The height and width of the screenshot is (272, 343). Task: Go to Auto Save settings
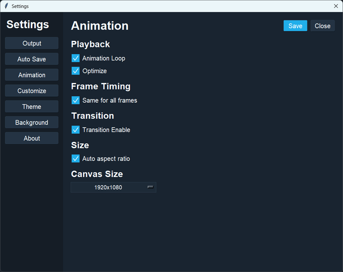click(32, 59)
